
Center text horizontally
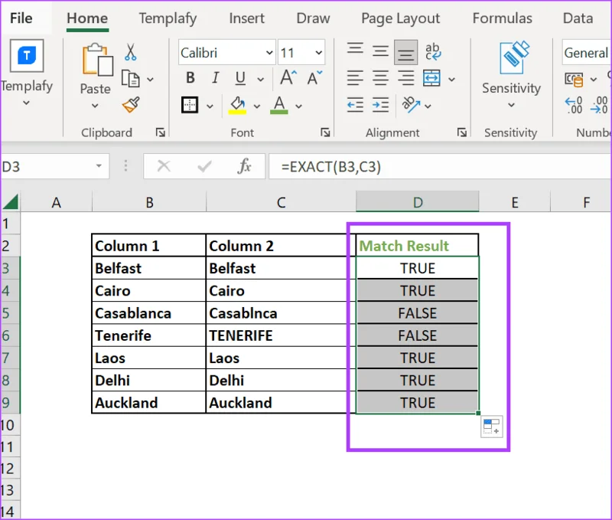point(380,78)
